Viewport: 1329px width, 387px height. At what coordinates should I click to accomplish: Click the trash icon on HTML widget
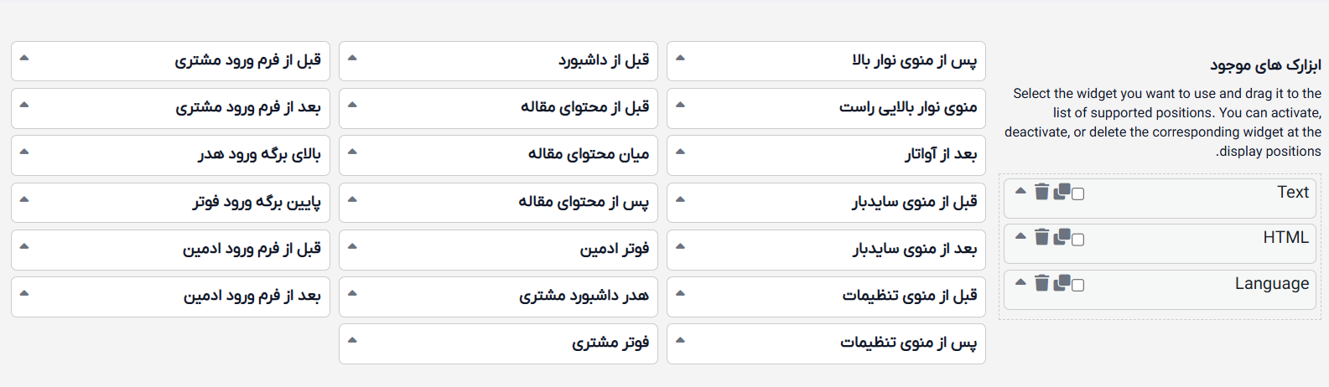point(1041,237)
